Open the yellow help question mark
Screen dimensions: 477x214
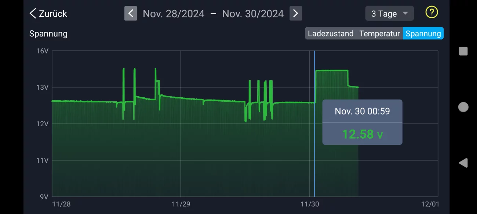click(x=432, y=12)
